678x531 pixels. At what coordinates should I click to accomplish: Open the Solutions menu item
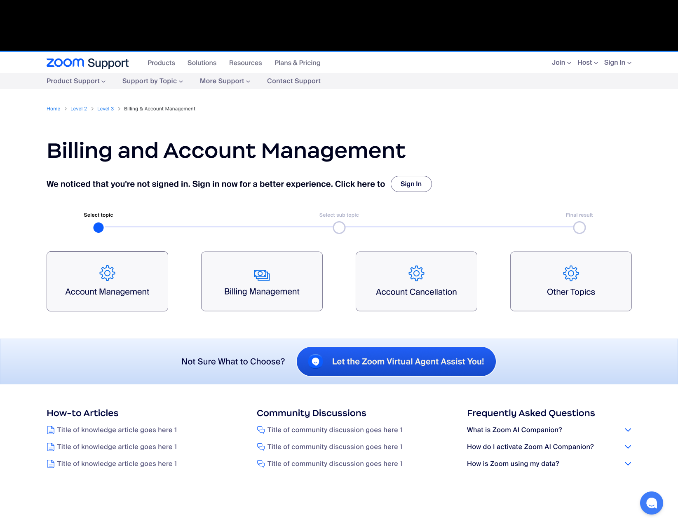[202, 63]
